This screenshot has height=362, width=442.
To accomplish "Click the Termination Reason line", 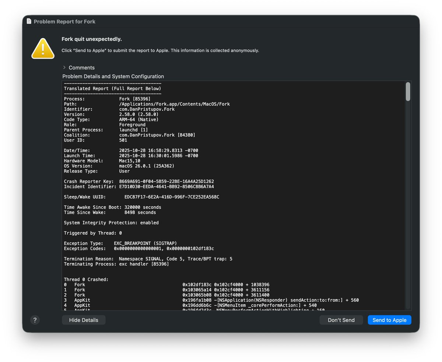I will (x=148, y=259).
